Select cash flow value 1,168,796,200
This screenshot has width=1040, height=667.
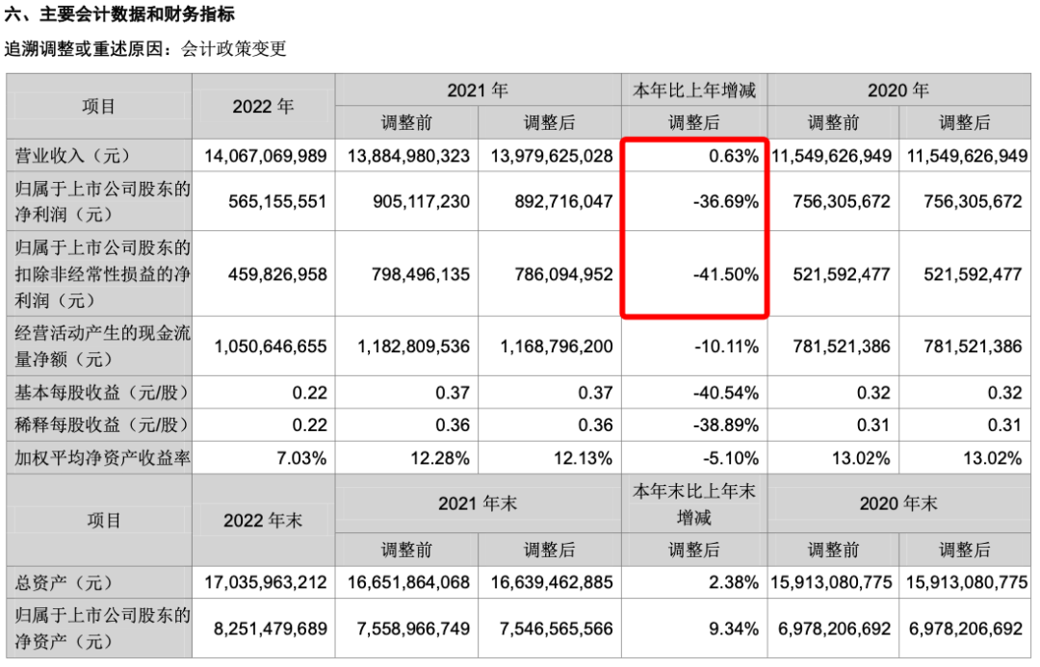557,346
